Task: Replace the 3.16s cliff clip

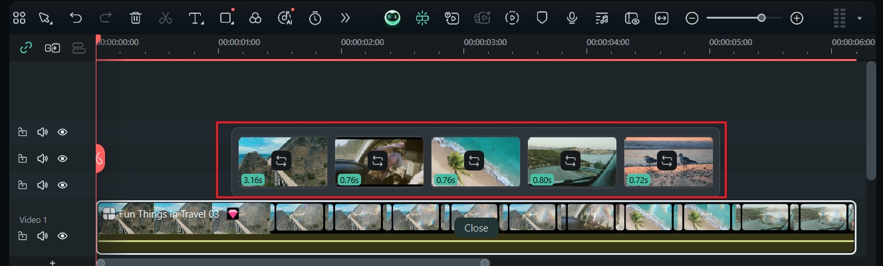Action: [x=281, y=161]
